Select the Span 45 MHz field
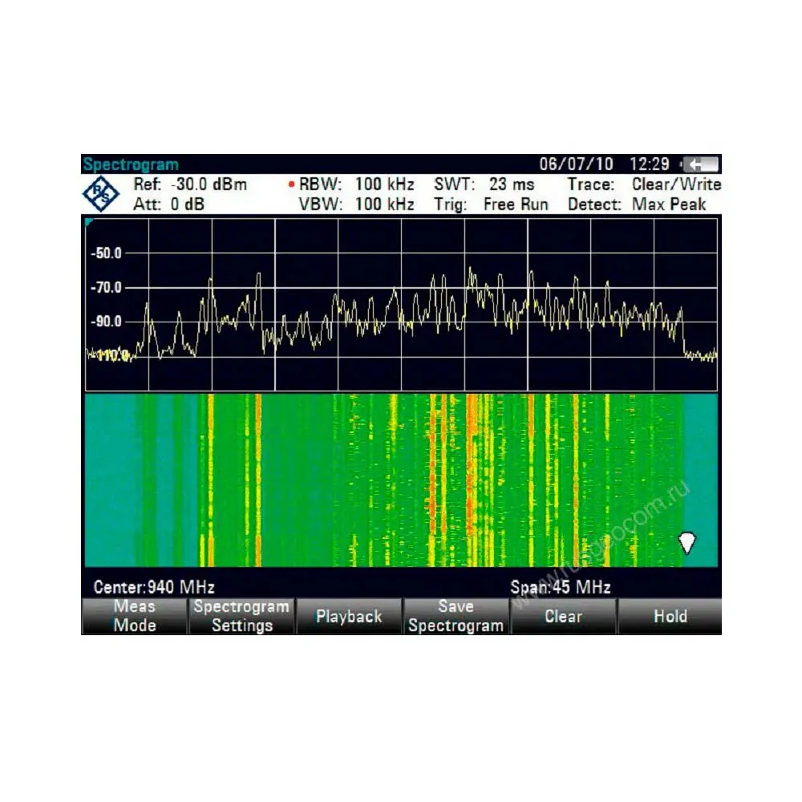The width and height of the screenshot is (802, 802). tap(561, 587)
